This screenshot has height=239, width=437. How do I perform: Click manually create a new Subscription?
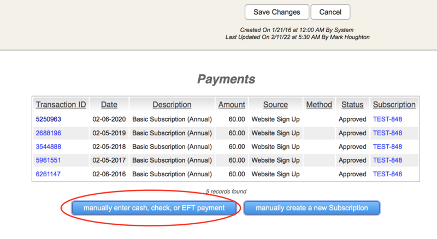pos(311,208)
